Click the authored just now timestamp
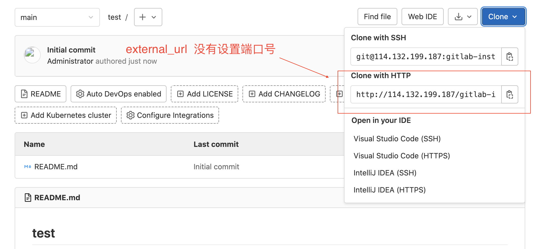The image size is (542, 249). 126,61
